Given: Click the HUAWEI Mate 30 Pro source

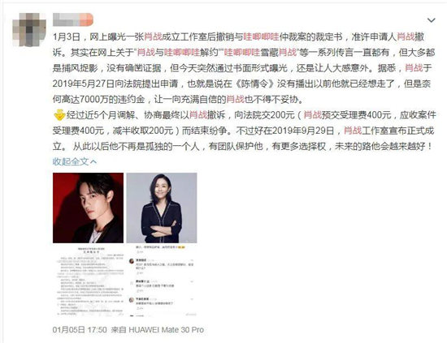Looking at the screenshot, I should click(x=166, y=330).
